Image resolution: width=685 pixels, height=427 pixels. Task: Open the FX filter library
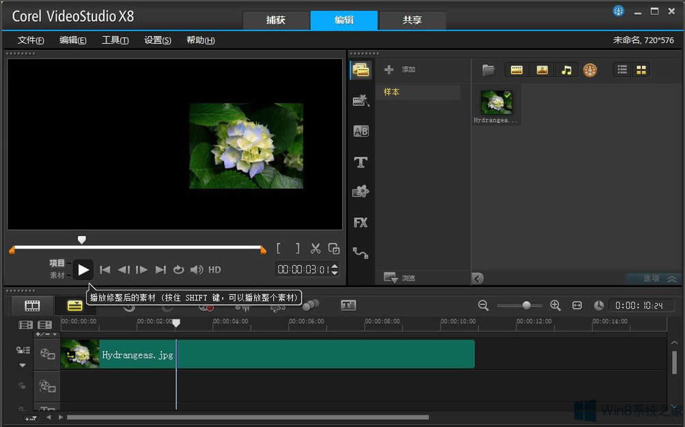361,223
